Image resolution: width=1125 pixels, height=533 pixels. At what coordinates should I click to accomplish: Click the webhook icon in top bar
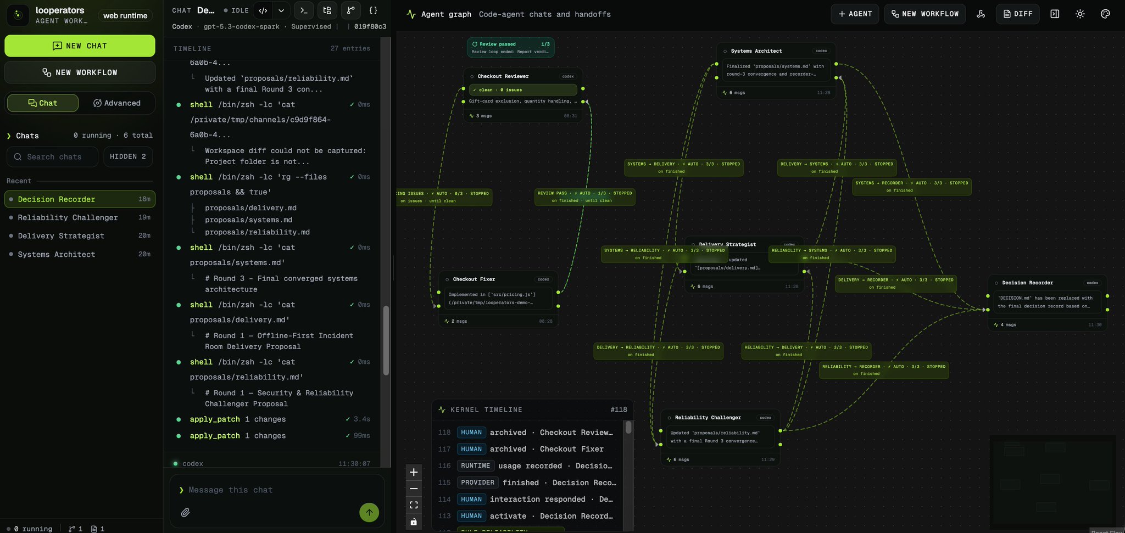click(981, 14)
